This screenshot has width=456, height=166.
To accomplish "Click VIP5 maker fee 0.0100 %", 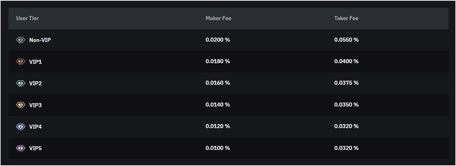I will click(x=218, y=148).
